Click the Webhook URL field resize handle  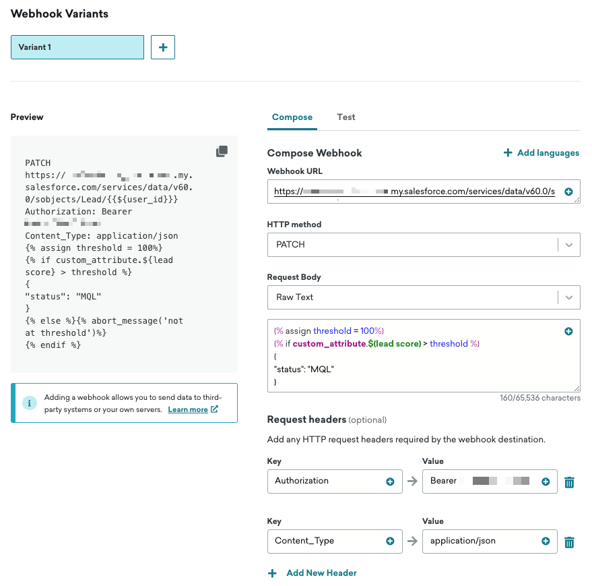tap(577, 200)
